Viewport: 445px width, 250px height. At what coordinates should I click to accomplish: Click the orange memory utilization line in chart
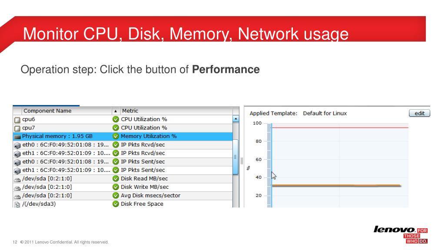point(335,185)
